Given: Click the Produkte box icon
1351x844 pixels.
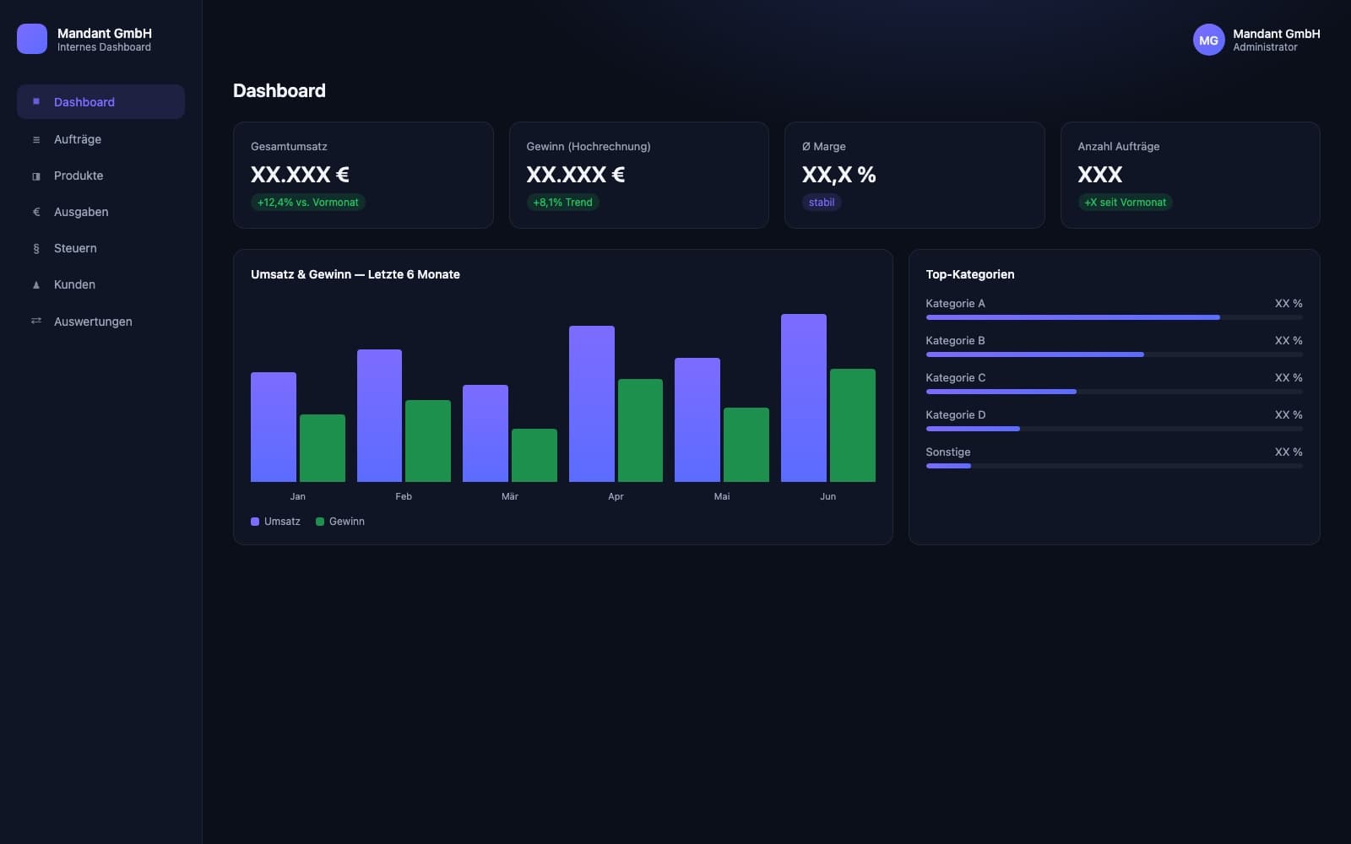Looking at the screenshot, I should click(36, 176).
